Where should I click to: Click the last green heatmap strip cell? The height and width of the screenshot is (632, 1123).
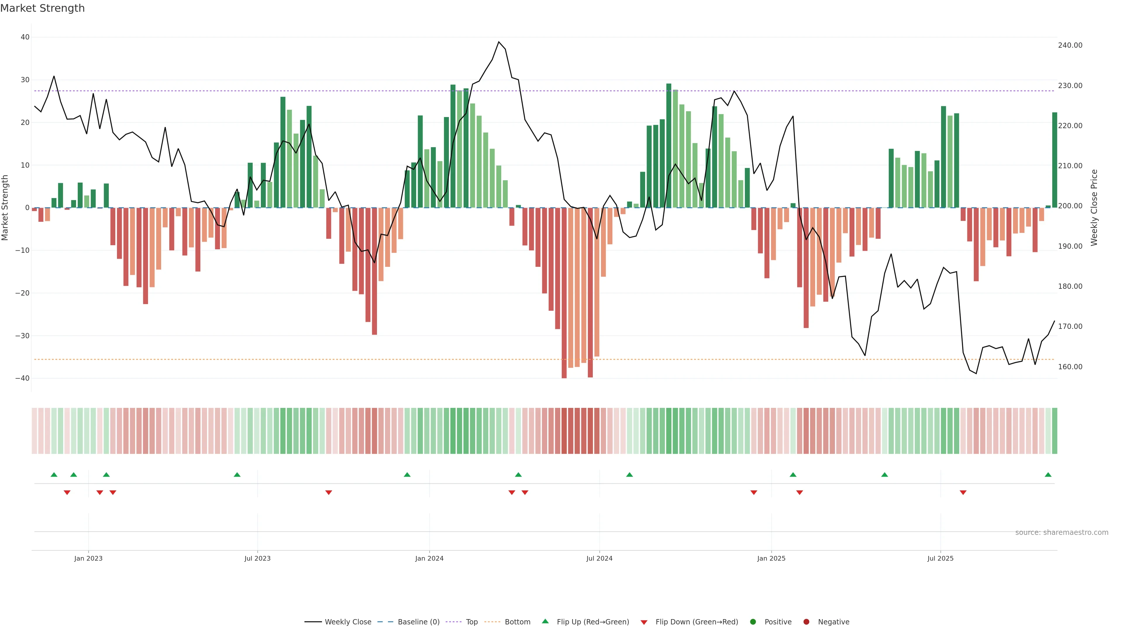[x=1055, y=430]
